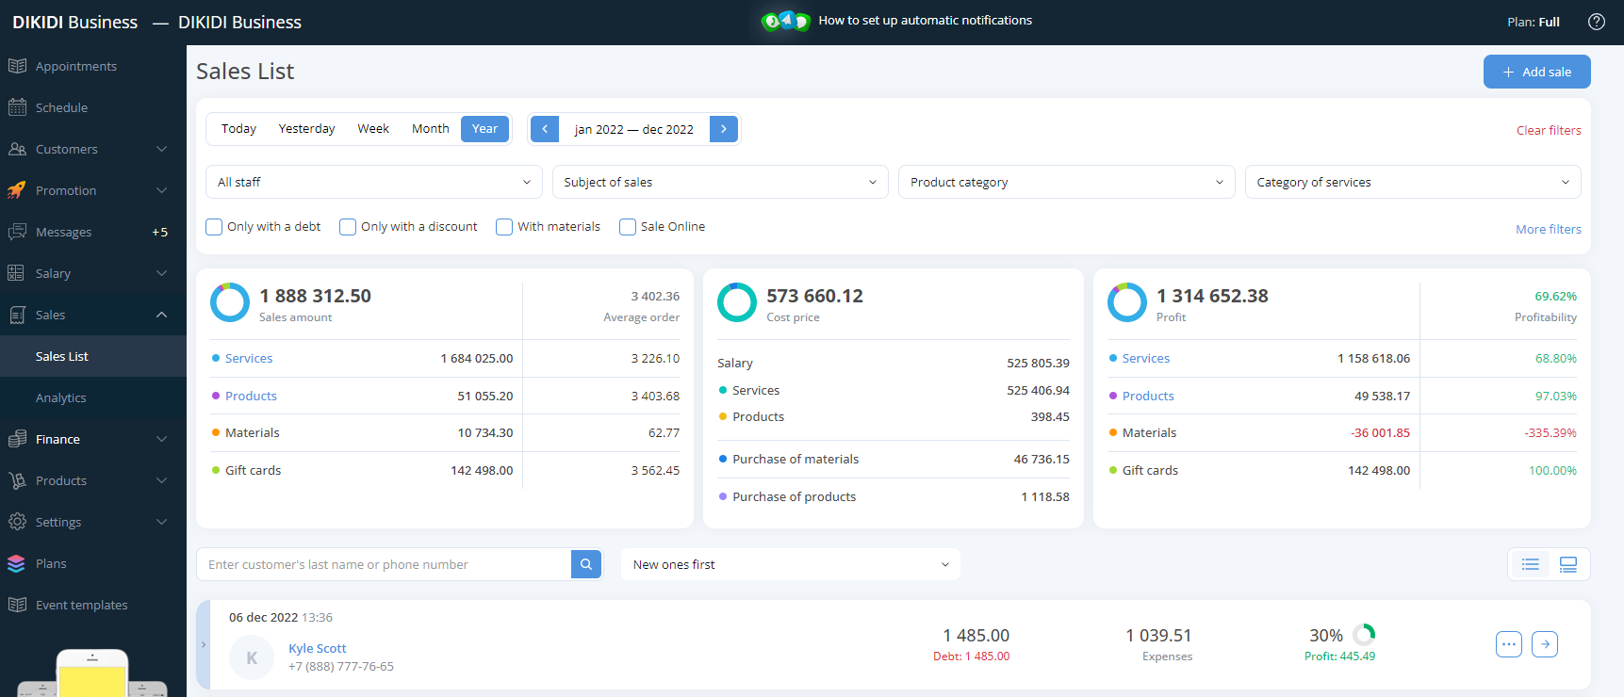Screen dimensions: 1624x697
Task: Open three-dots menu for Kyle Scott sale
Action: pyautogui.click(x=1509, y=644)
